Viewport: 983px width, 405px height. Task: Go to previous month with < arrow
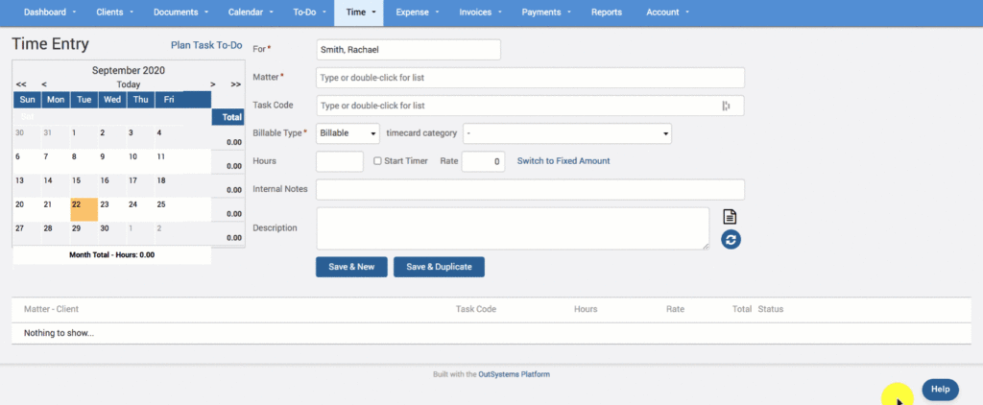point(43,84)
